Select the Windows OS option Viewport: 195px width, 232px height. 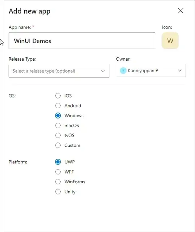[58, 115]
